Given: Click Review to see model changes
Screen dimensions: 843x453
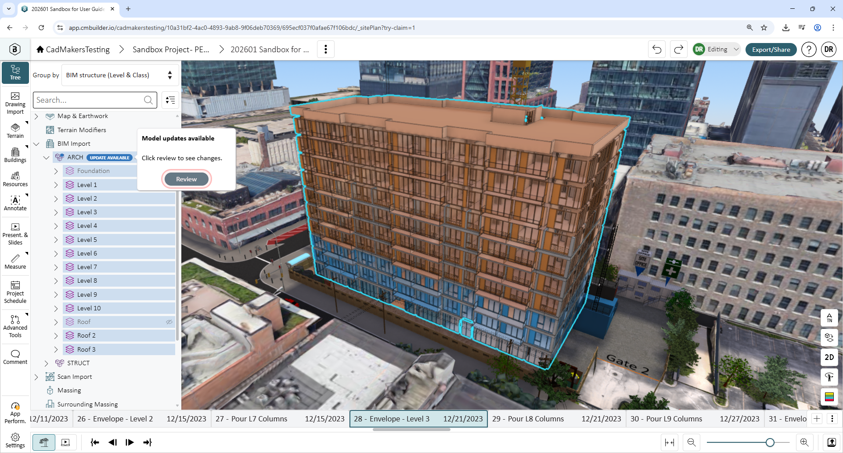Looking at the screenshot, I should (x=187, y=179).
